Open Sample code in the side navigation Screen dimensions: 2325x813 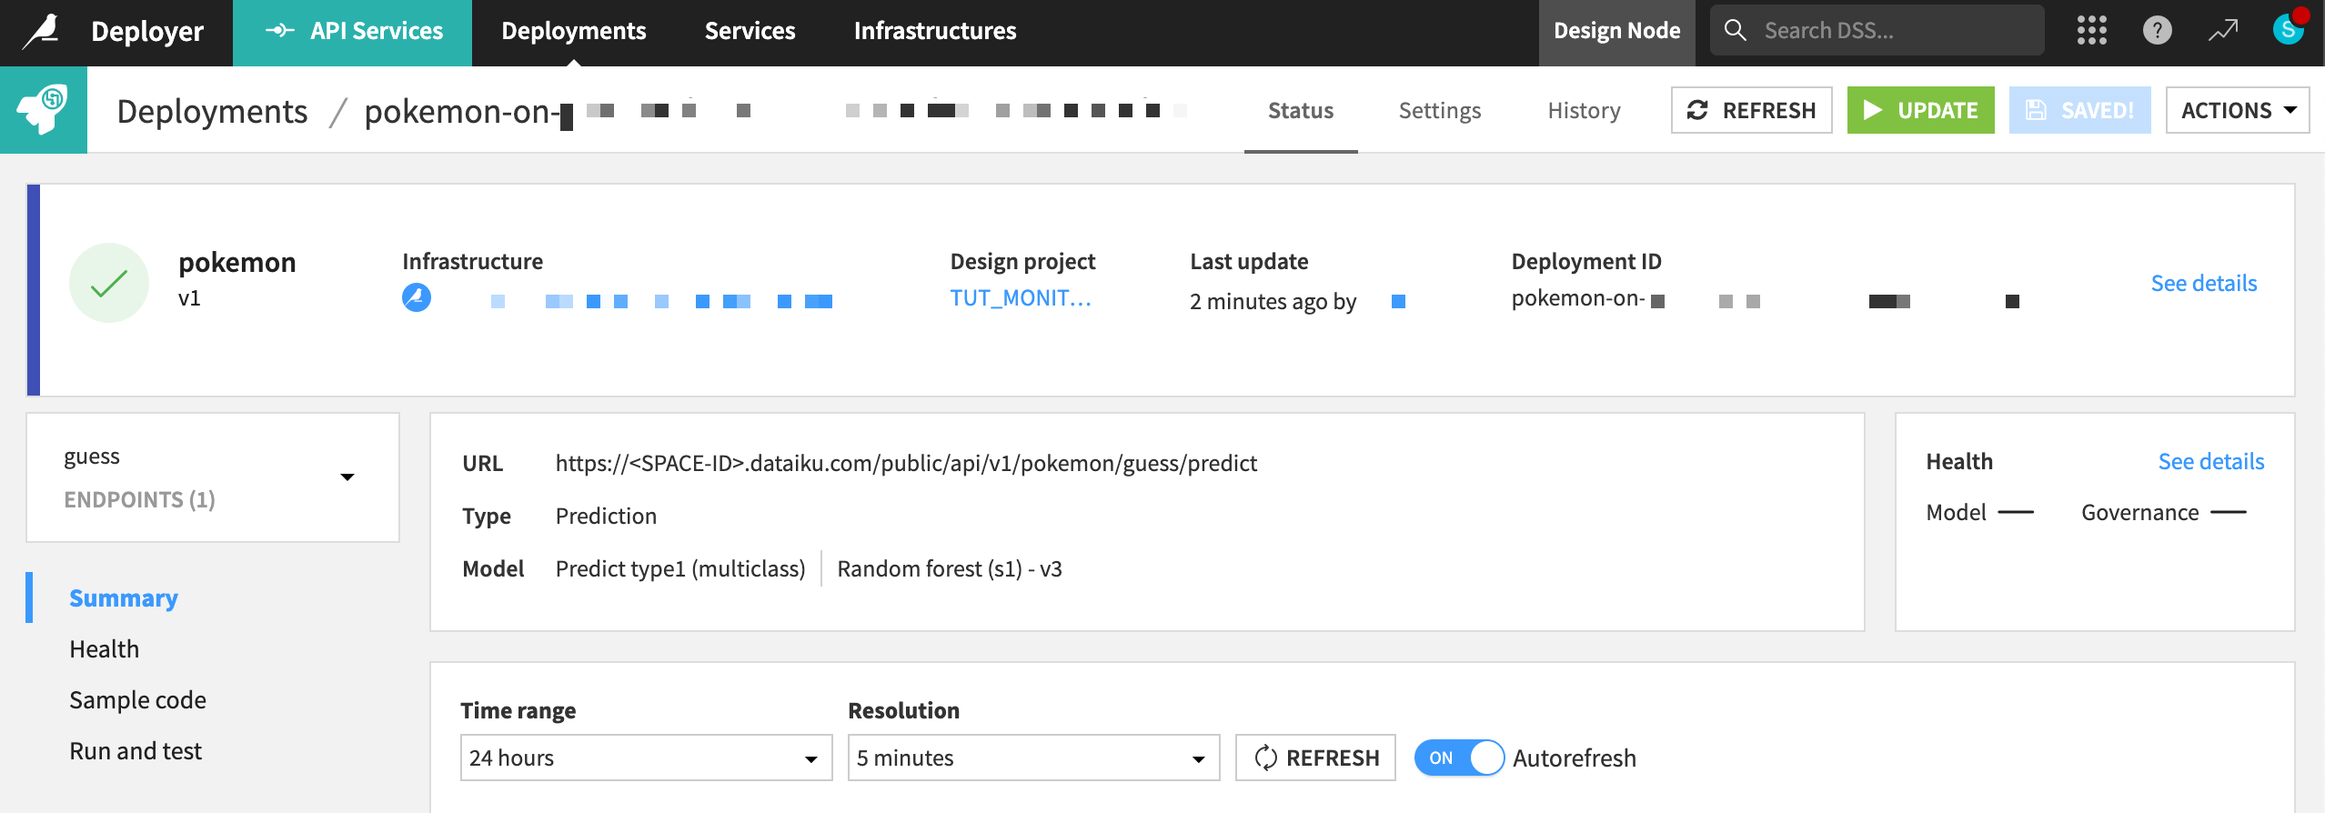coord(138,699)
